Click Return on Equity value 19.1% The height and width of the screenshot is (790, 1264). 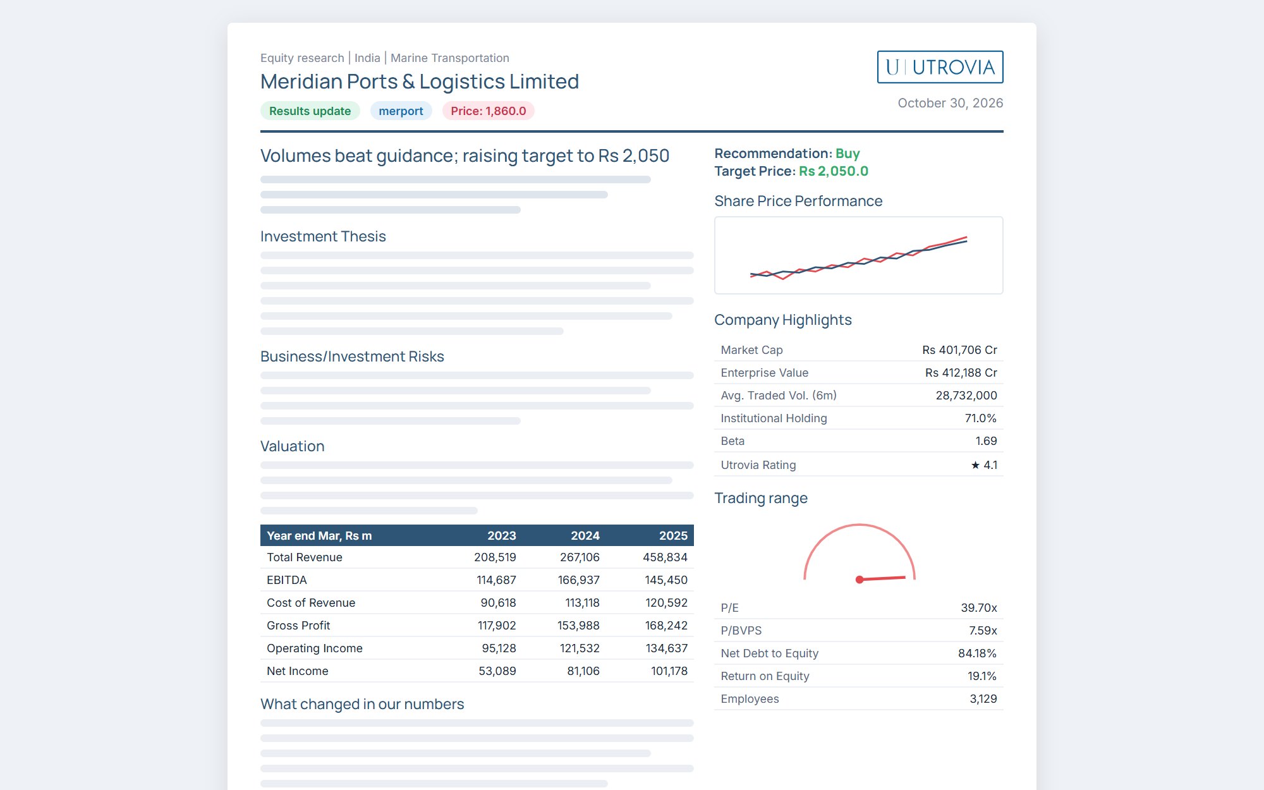pyautogui.click(x=982, y=676)
